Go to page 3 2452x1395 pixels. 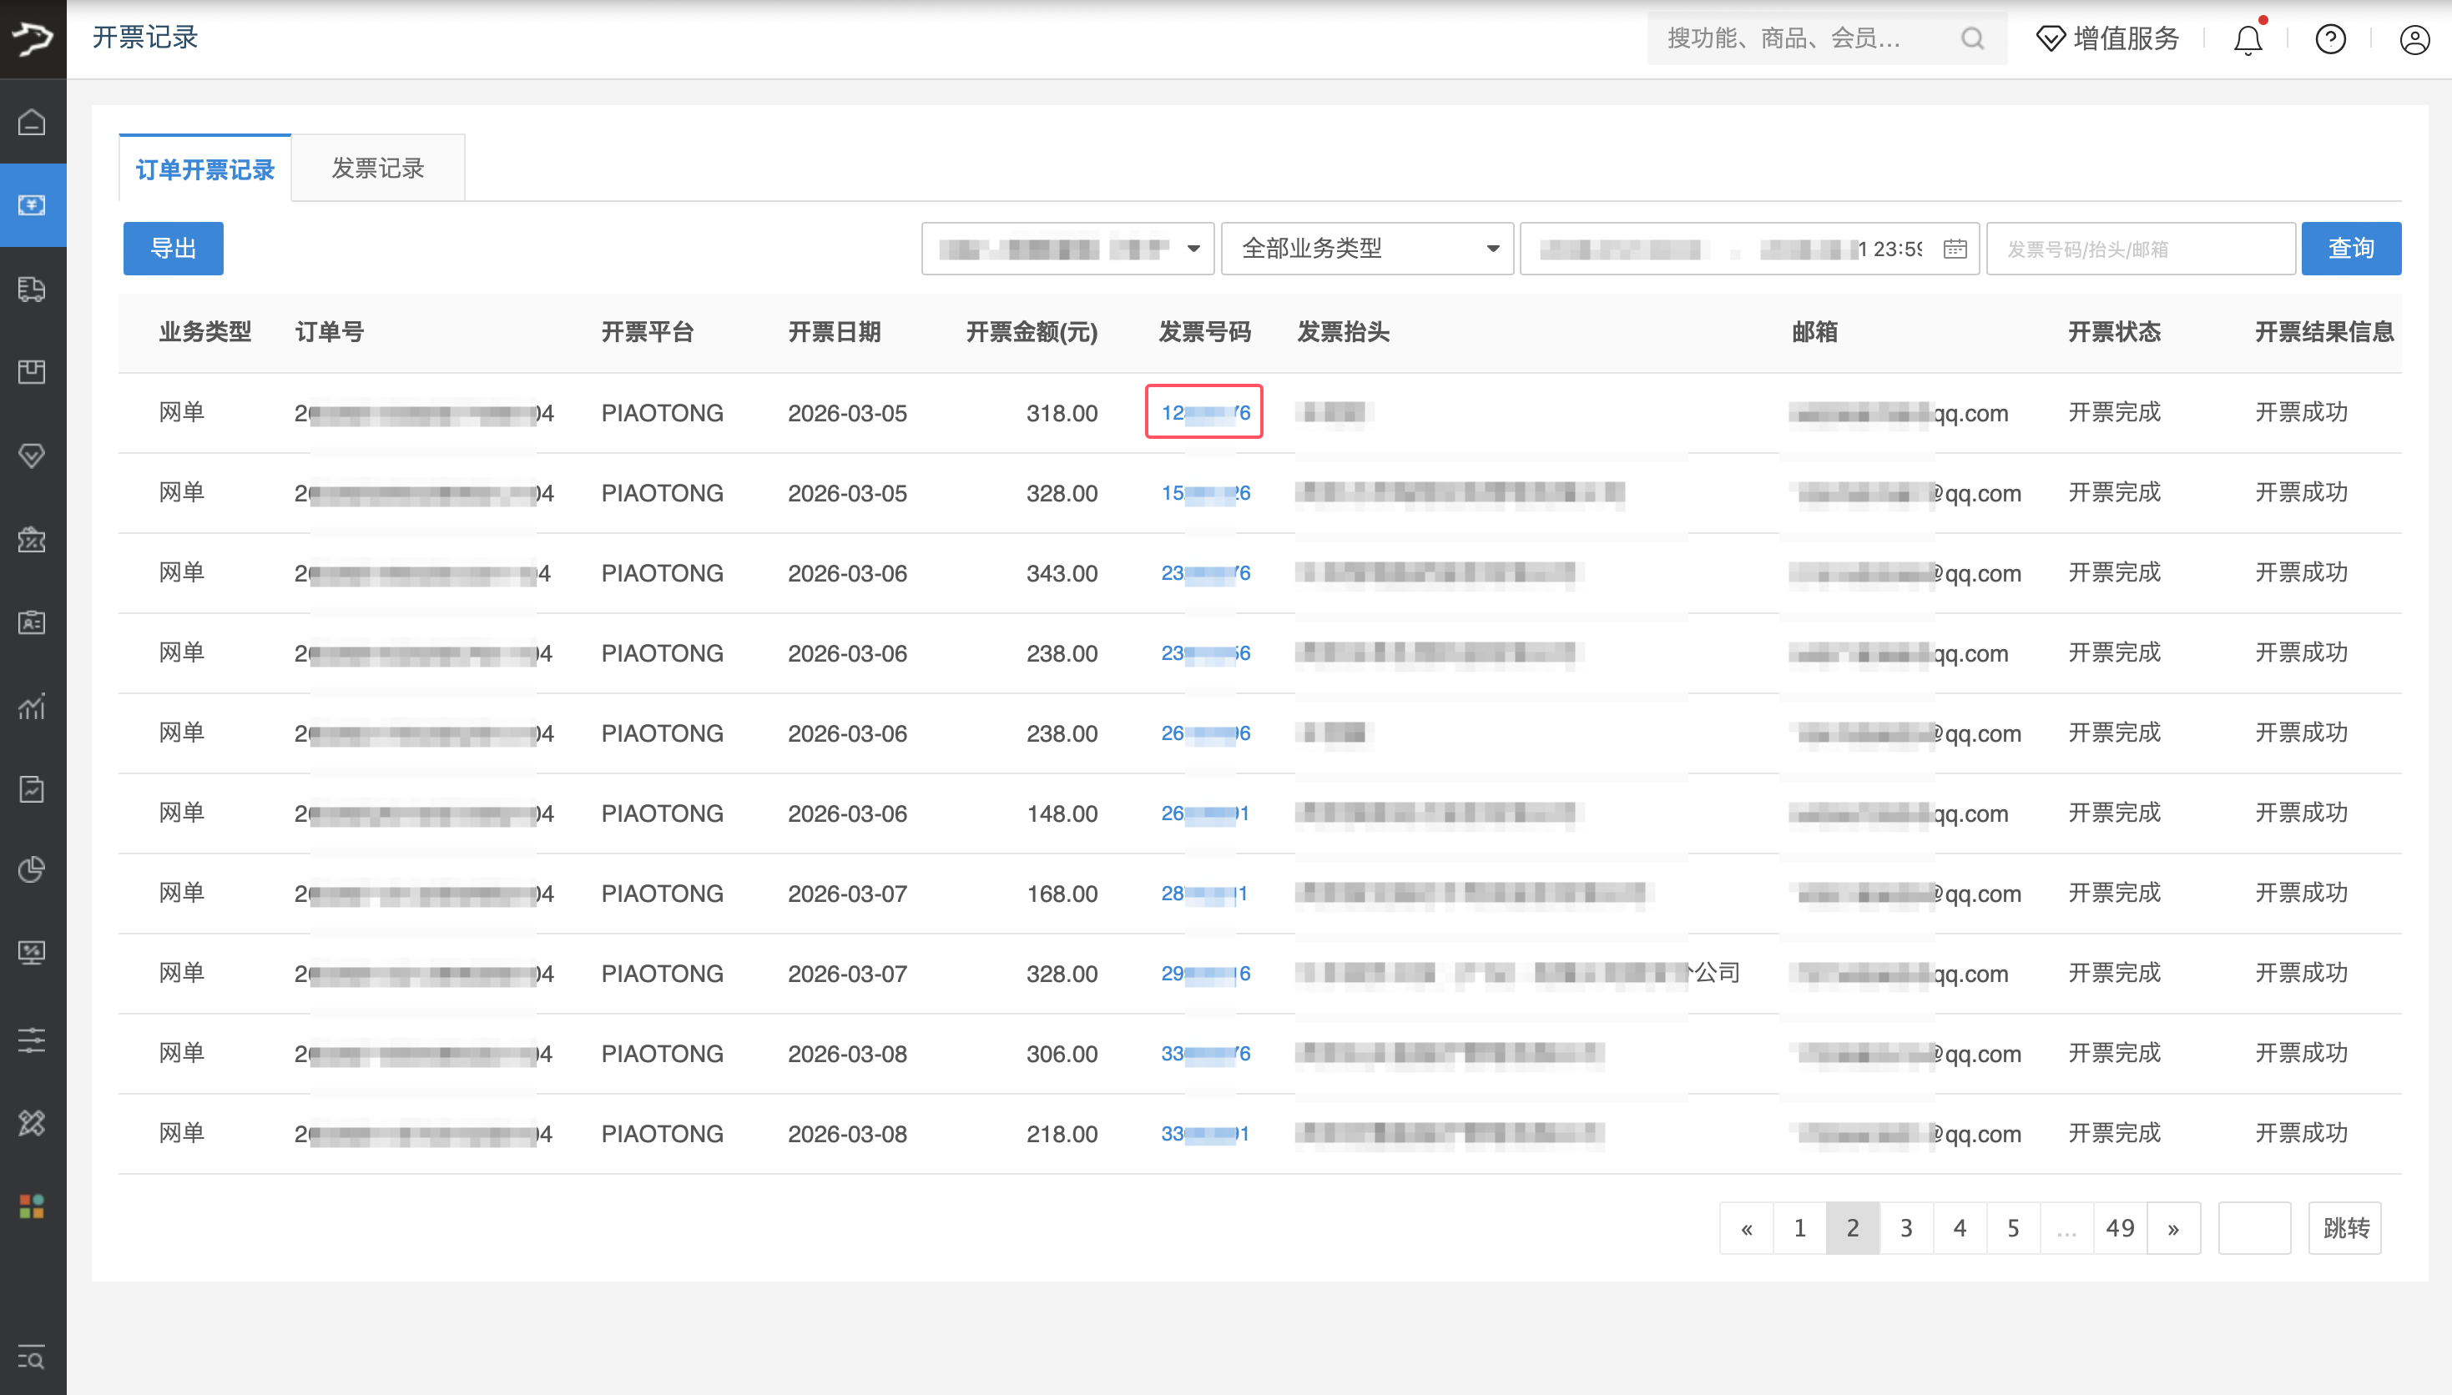[x=1907, y=1228]
